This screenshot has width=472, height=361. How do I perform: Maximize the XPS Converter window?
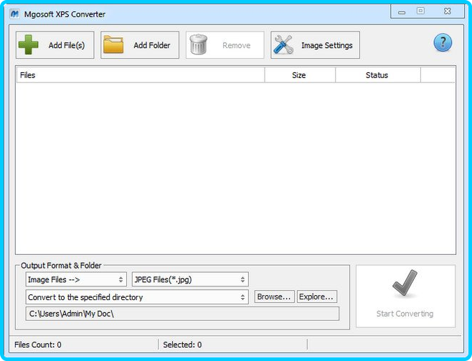coord(420,11)
